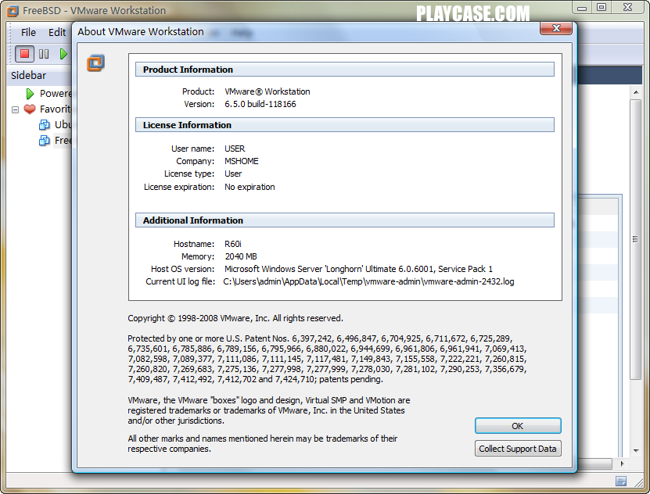Click the version text 6.5.0 build-118166
650x494 pixels.
pyautogui.click(x=260, y=104)
